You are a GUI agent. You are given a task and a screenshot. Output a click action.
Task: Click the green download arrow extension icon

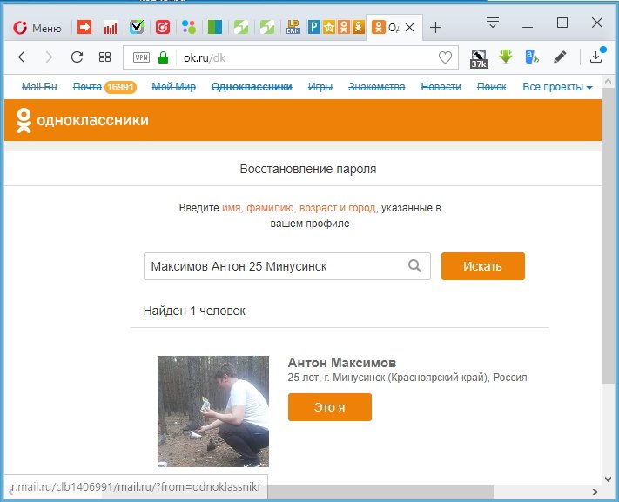[506, 57]
